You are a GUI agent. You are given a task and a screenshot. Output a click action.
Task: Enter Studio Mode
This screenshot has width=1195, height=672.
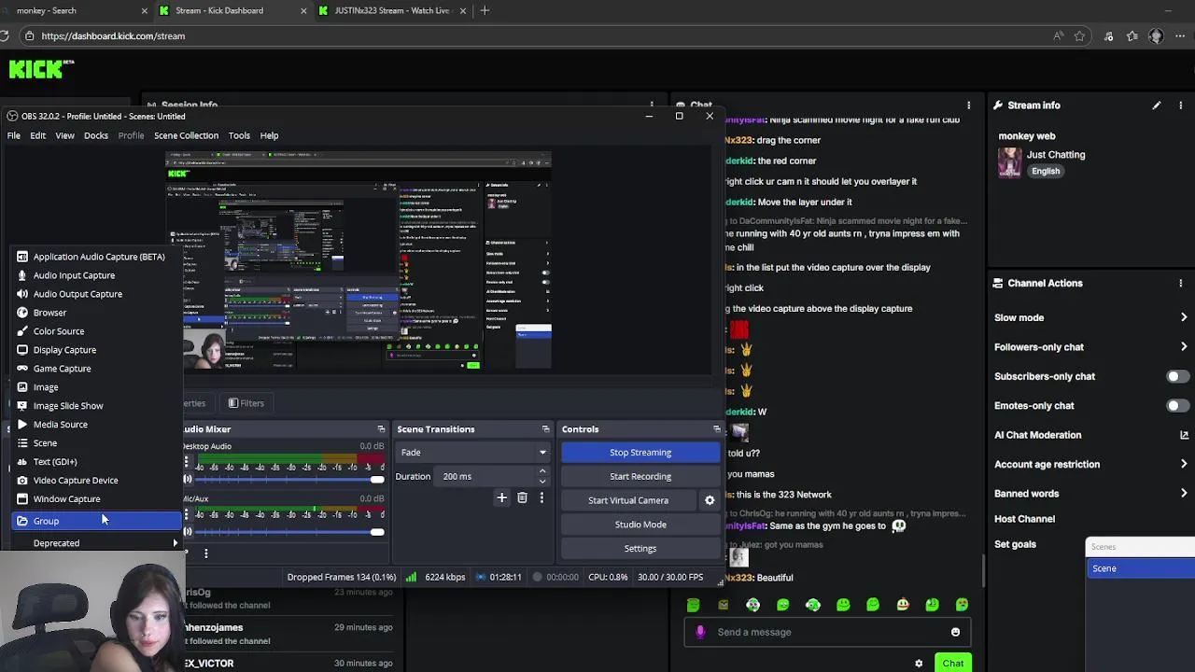[x=640, y=525]
